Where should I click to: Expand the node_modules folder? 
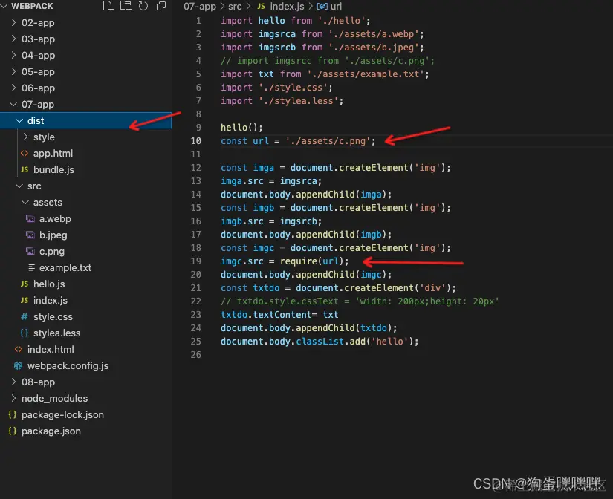click(13, 398)
